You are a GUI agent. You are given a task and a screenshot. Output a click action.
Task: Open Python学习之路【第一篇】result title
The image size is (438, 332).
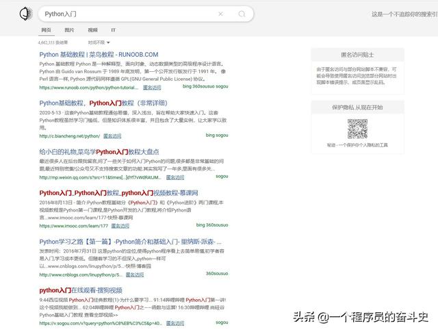click(131, 242)
